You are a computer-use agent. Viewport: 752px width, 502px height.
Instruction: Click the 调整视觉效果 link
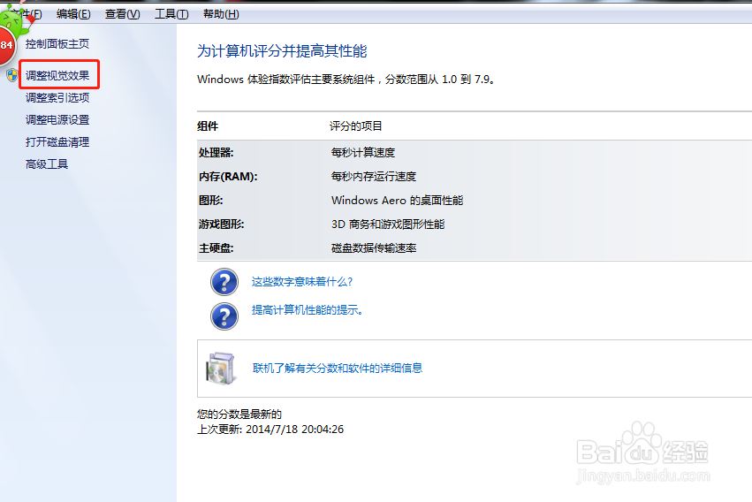point(57,75)
